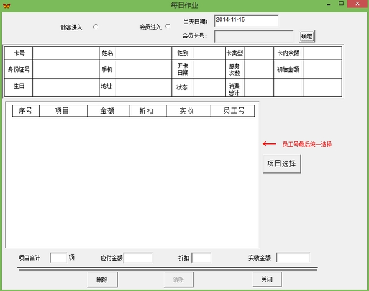
Task: Click the 金额 column header
Action: (109, 110)
